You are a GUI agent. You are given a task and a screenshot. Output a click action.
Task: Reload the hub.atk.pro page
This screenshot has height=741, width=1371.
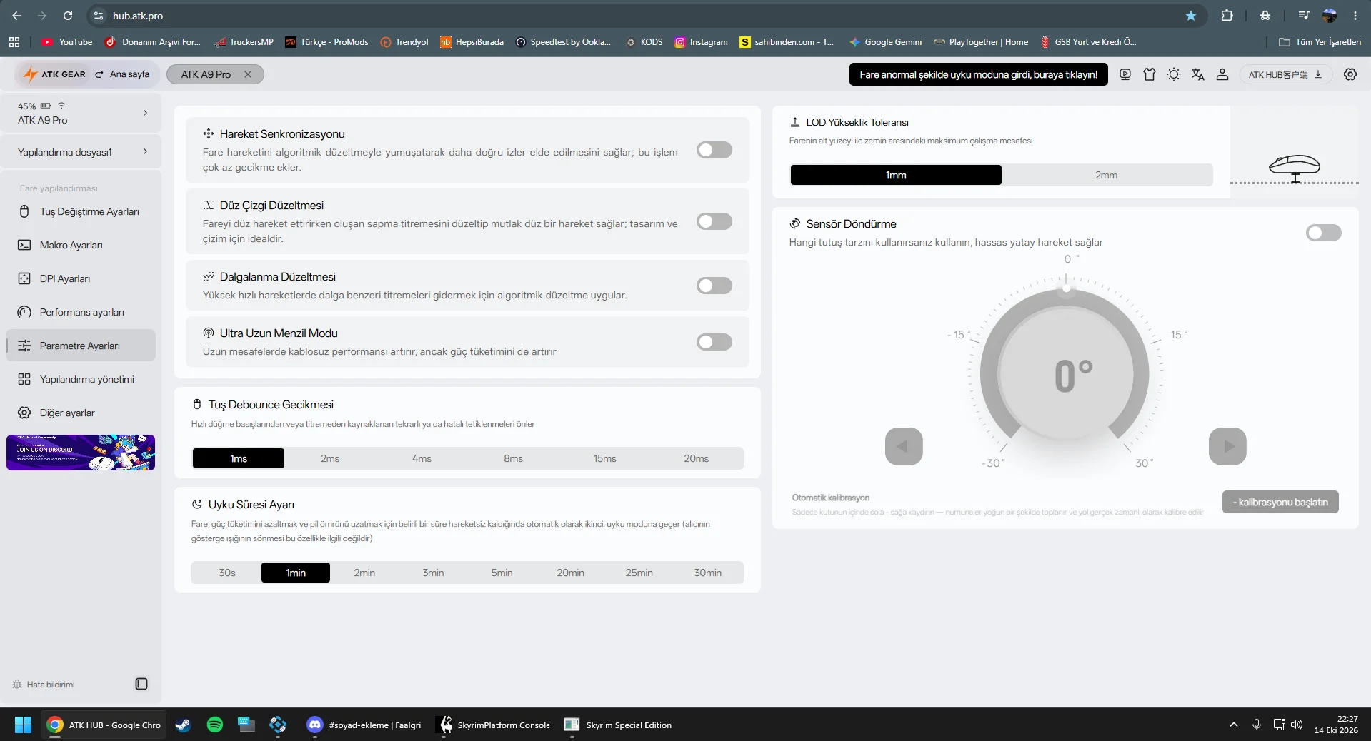tap(68, 16)
